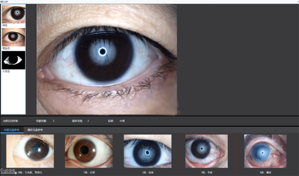Open the grade 2 mild reference eye image

[x=147, y=151]
